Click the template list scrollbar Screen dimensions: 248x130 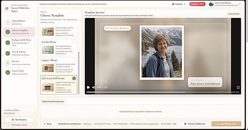[79, 73]
